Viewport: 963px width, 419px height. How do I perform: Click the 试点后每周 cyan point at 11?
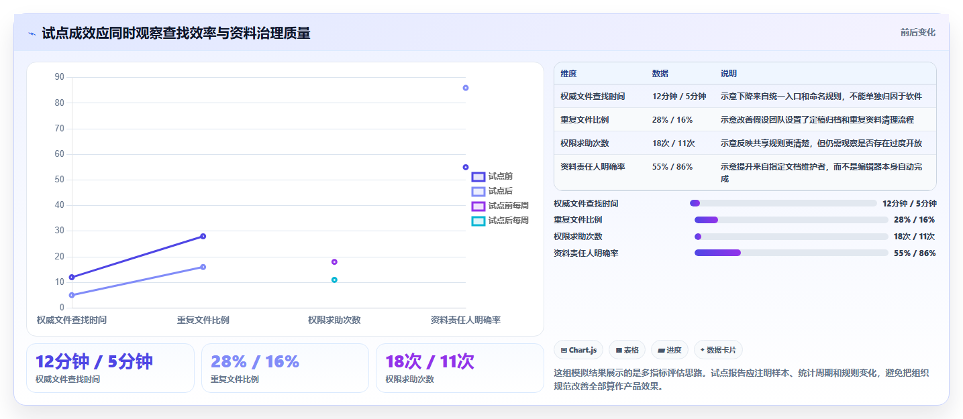coord(334,280)
